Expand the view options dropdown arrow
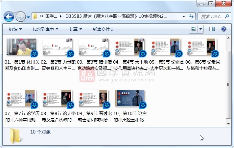This screenshot has width=234, height=148. point(201,29)
